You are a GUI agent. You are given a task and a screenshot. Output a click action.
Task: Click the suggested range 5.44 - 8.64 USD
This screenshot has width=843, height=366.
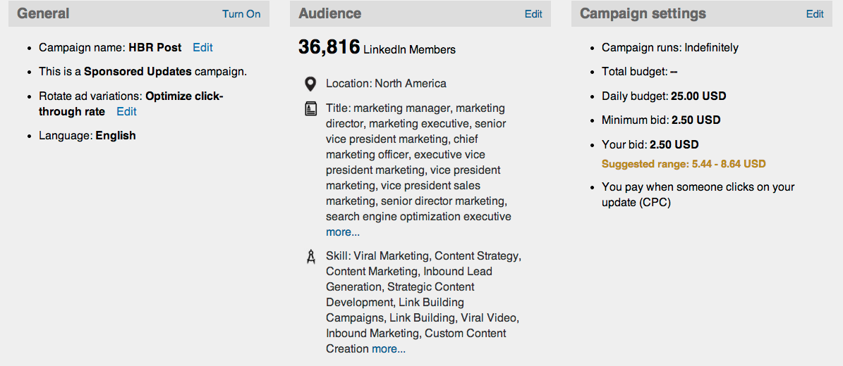point(684,164)
